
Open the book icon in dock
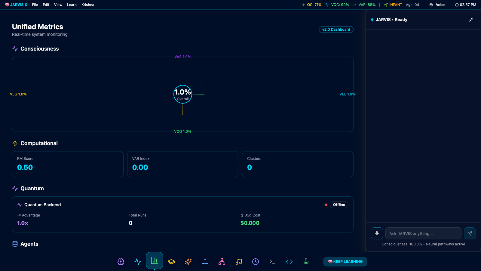205,262
